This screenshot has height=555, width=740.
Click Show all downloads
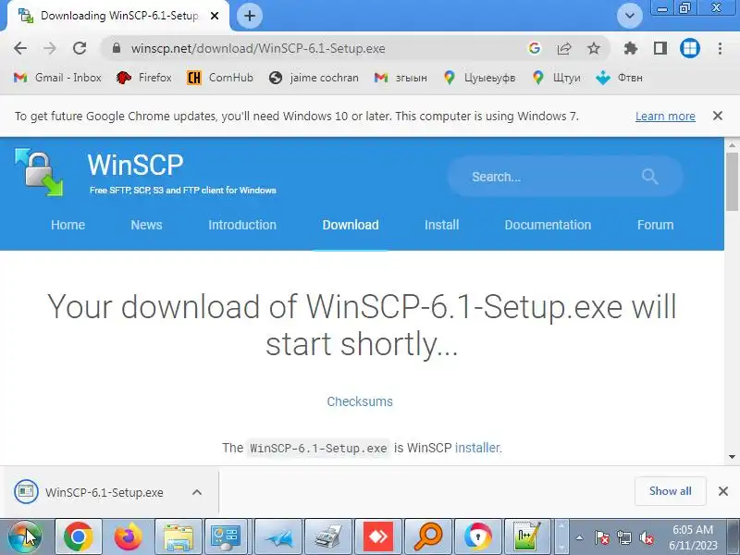point(670,491)
